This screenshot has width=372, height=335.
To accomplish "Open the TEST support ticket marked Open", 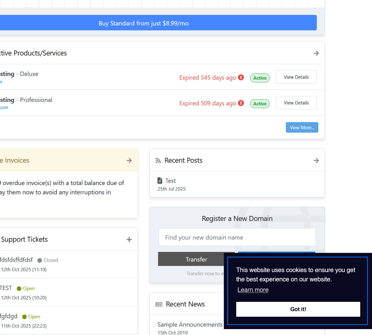I will [6, 288].
